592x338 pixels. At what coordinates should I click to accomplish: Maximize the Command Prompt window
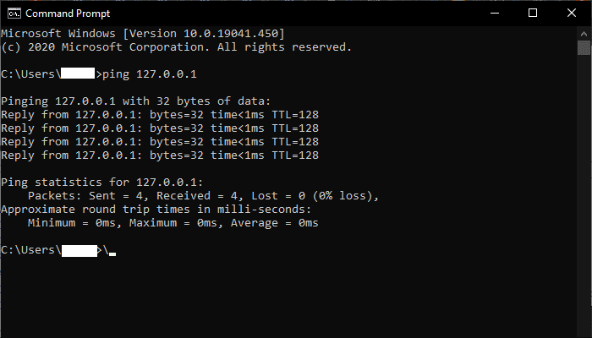coord(533,14)
